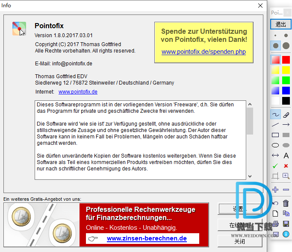
Task: Select the smallest pen size dot
Action: pos(275,35)
